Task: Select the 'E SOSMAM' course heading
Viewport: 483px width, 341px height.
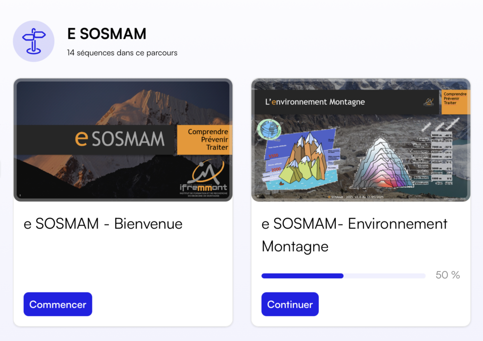Action: pos(107,33)
